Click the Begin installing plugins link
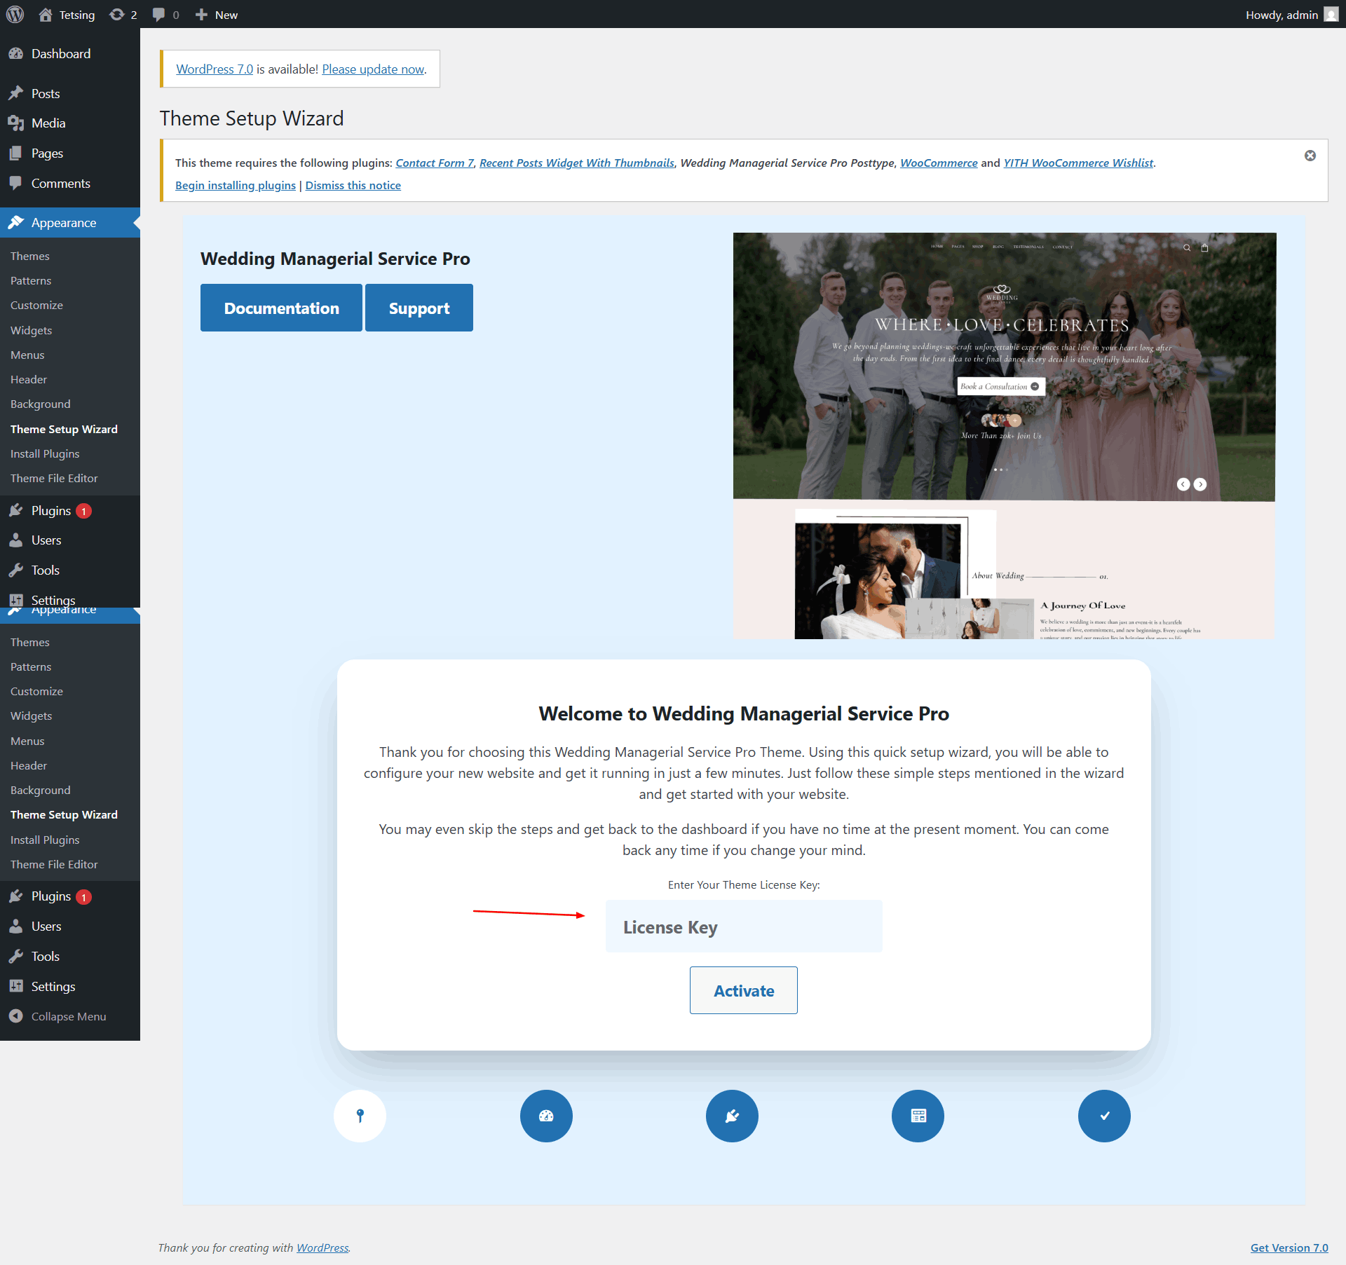1346x1265 pixels. 236,185
